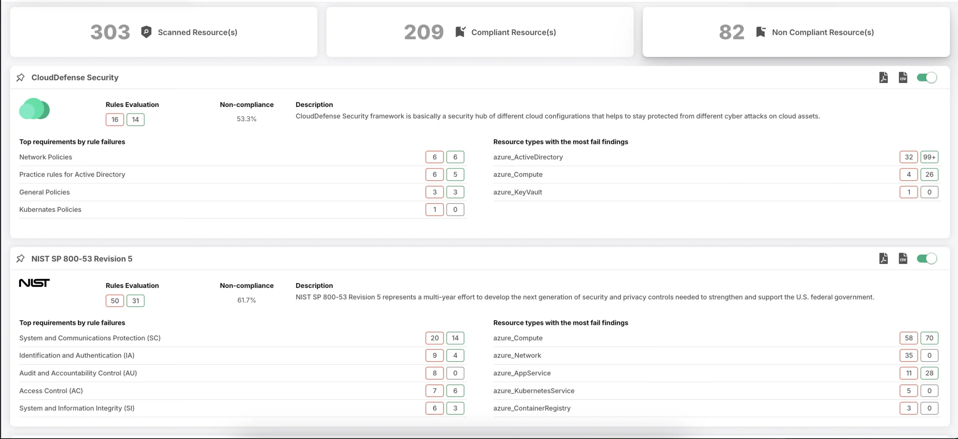Screen dimensions: 958x439
Task: Click the 16 failed rules badge
Action: coord(115,120)
